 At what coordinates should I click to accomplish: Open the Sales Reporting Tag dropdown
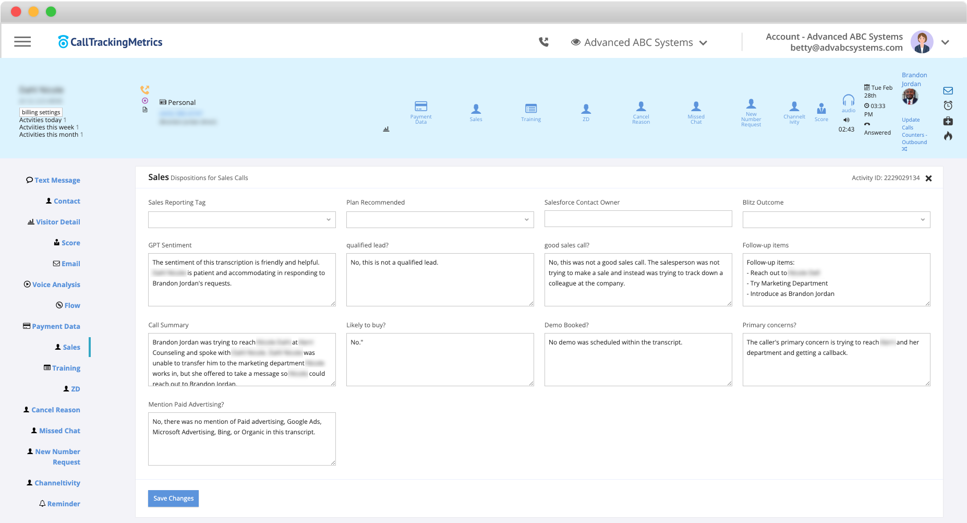click(241, 219)
